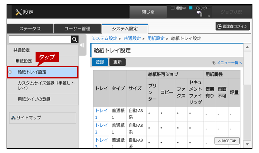Open the printer status icon
This screenshot has width=259, height=153.
point(199,14)
